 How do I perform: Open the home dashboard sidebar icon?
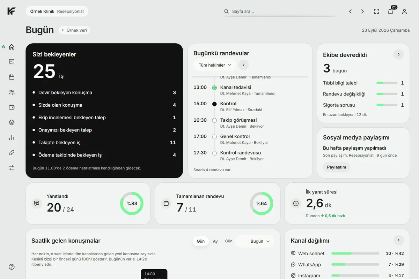(x=12, y=47)
